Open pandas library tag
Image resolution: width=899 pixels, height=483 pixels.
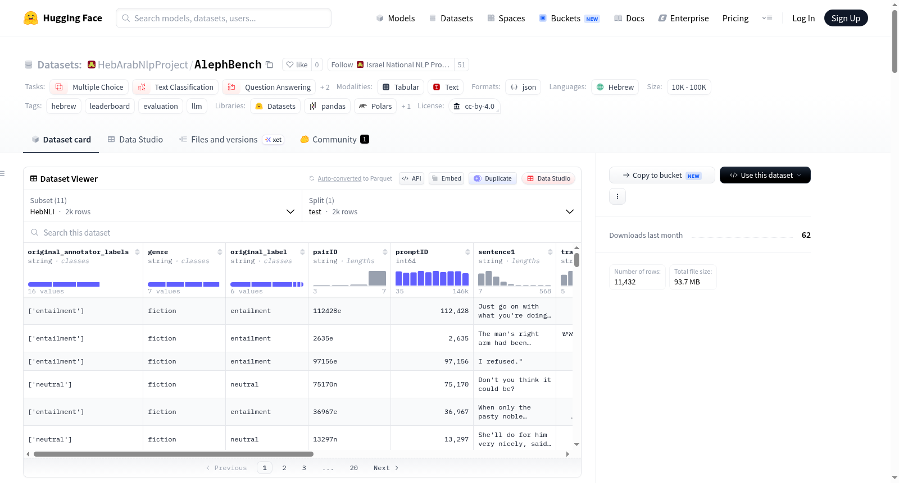click(x=327, y=106)
